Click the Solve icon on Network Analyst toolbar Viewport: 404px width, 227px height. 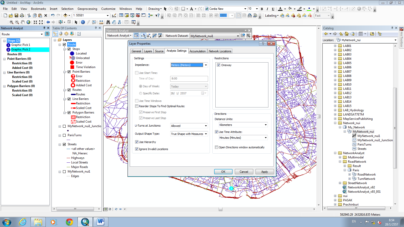(x=155, y=36)
